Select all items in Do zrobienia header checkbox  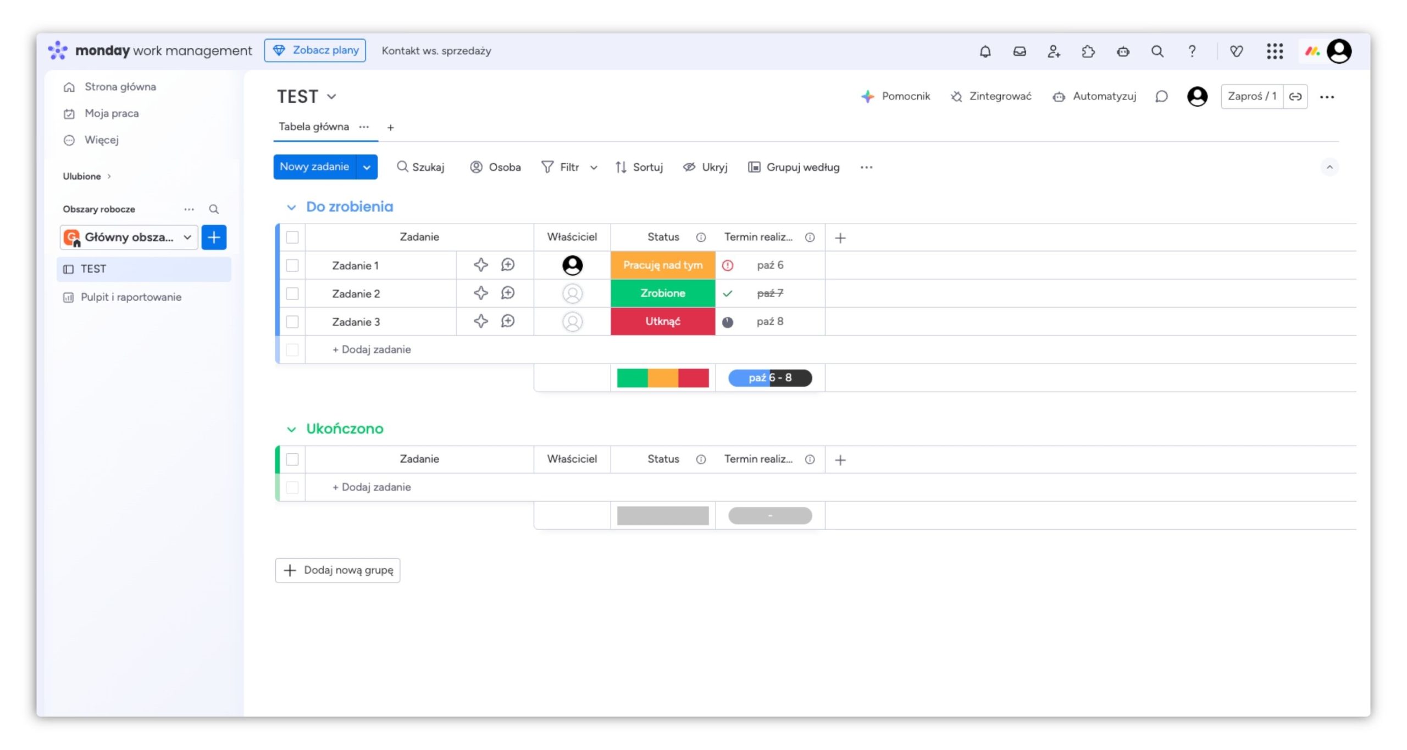pyautogui.click(x=292, y=237)
